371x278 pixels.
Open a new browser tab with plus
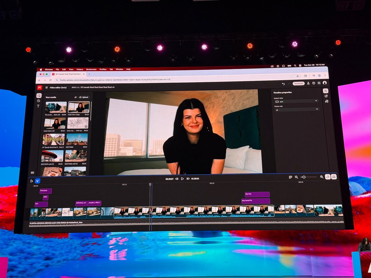(89, 74)
